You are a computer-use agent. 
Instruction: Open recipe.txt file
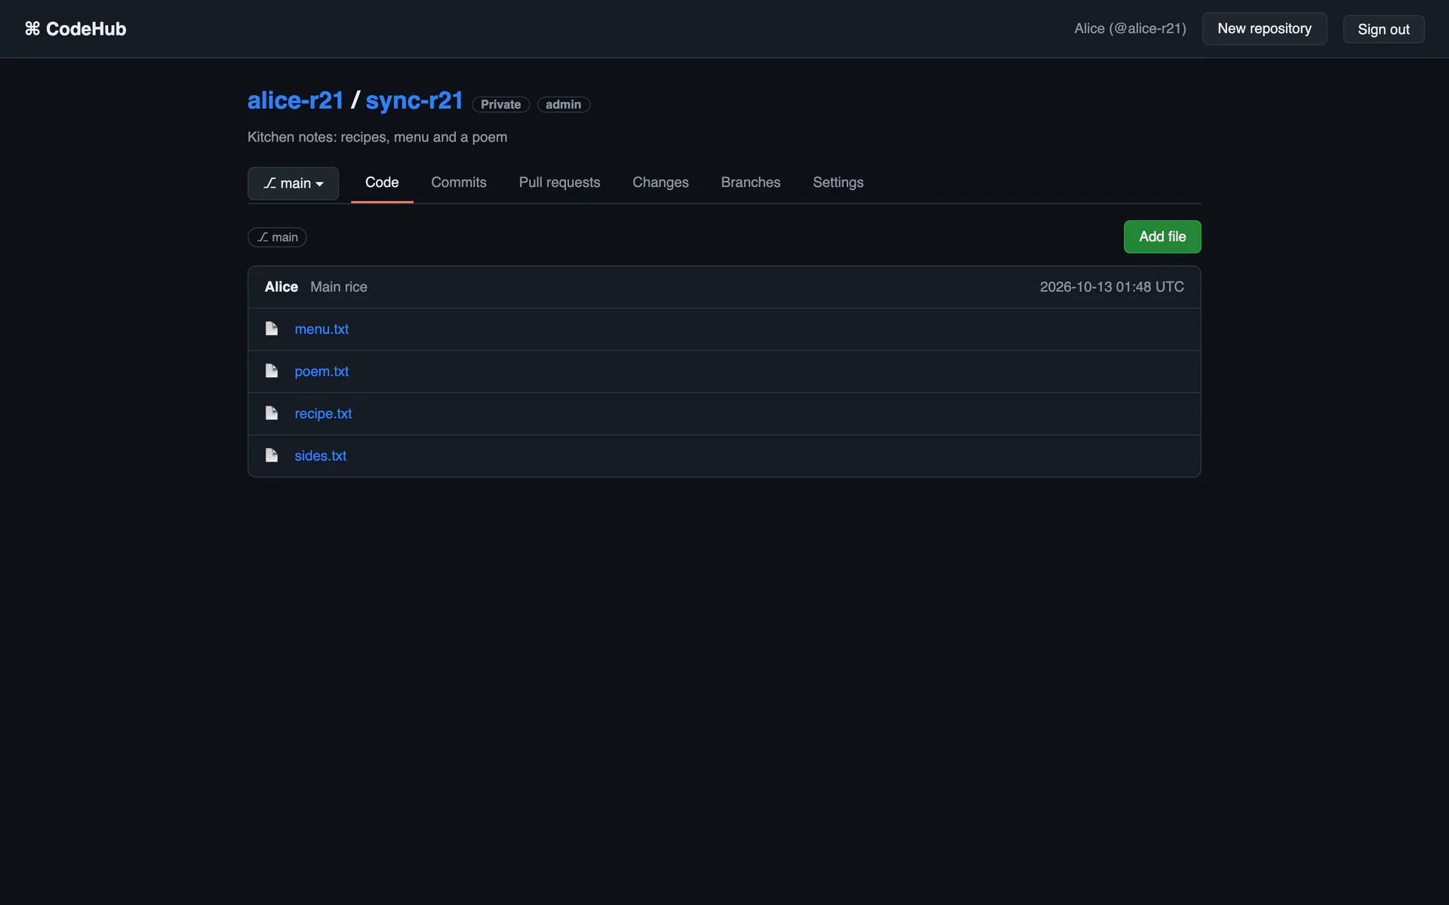click(x=323, y=413)
